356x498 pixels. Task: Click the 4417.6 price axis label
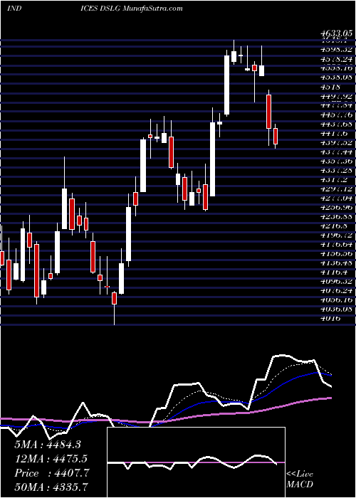pyautogui.click(x=334, y=133)
